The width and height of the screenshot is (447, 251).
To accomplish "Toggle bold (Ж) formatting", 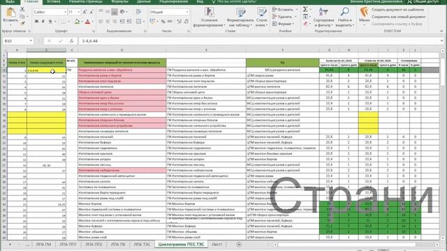I will coord(36,22).
